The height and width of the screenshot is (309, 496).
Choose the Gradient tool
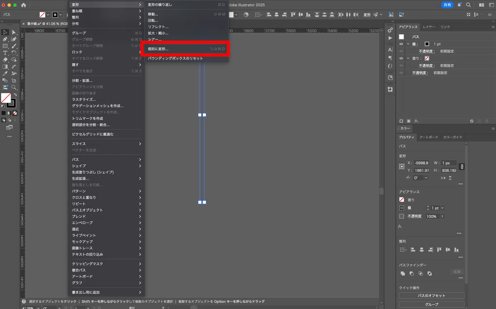[x=5, y=67]
